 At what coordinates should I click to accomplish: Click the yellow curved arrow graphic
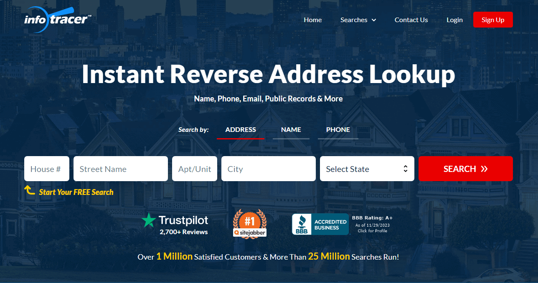point(29,190)
